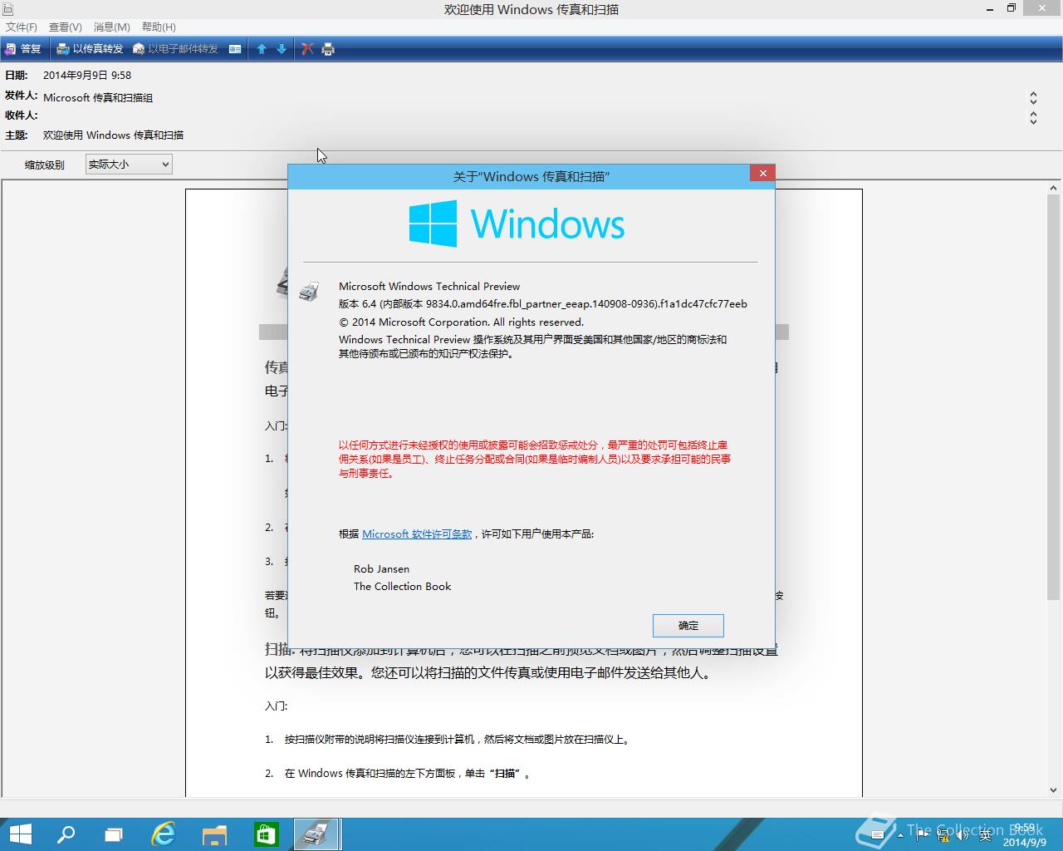Click Forward as E-mail (以电子邮件转发)
Screen dimensions: 1063x851
(x=175, y=49)
